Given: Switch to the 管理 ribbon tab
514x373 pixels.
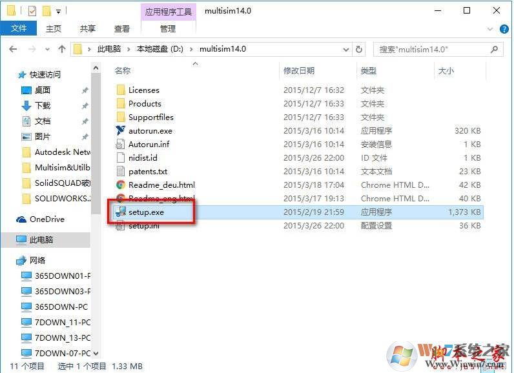Looking at the screenshot, I should tap(168, 29).
